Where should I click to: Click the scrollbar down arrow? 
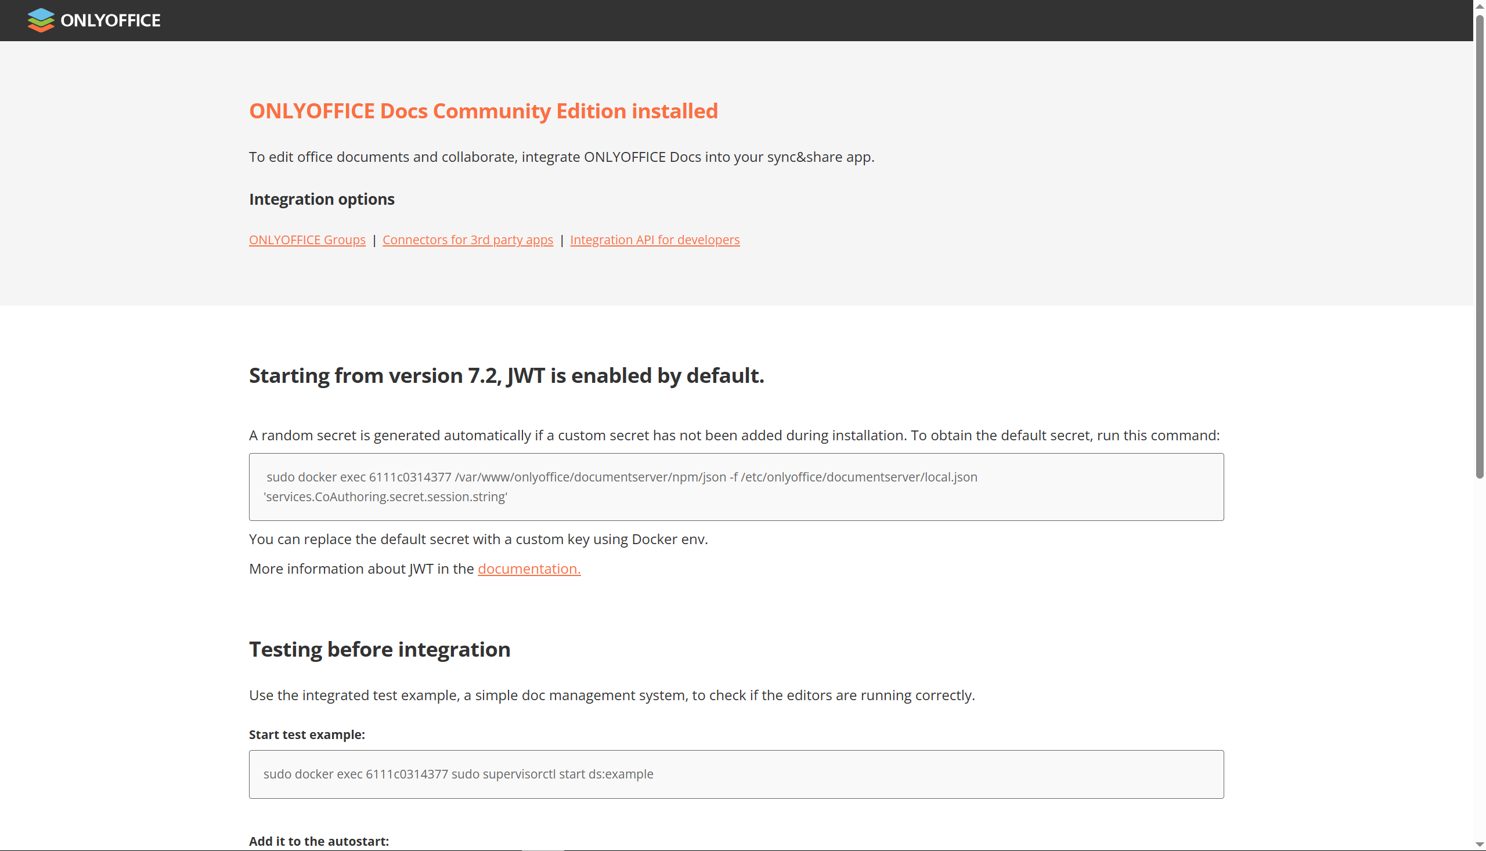tap(1479, 845)
